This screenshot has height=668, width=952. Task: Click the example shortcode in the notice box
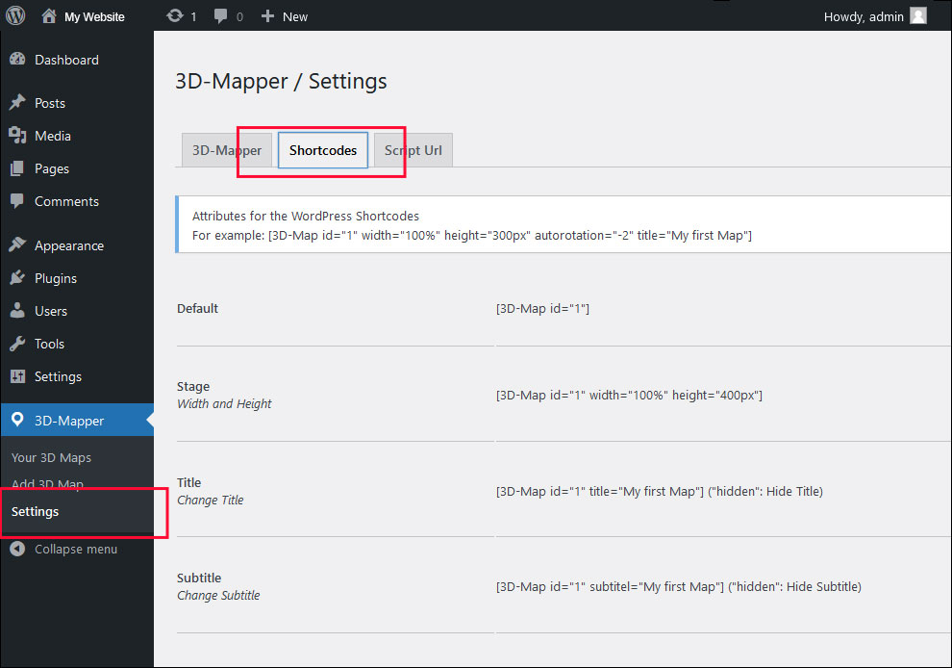point(510,235)
